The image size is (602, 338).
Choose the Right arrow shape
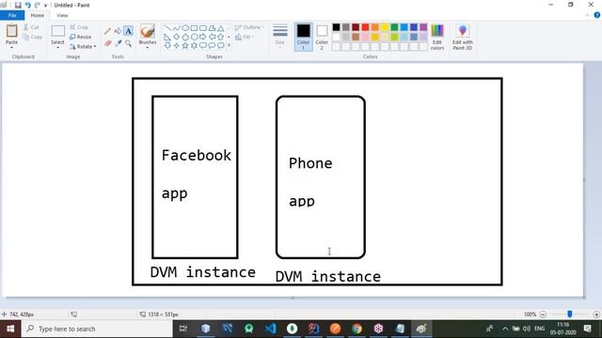tap(203, 37)
